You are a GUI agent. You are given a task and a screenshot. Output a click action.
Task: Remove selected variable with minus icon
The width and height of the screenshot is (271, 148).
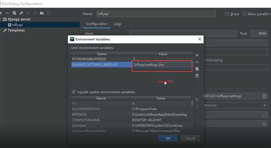click(x=197, y=62)
